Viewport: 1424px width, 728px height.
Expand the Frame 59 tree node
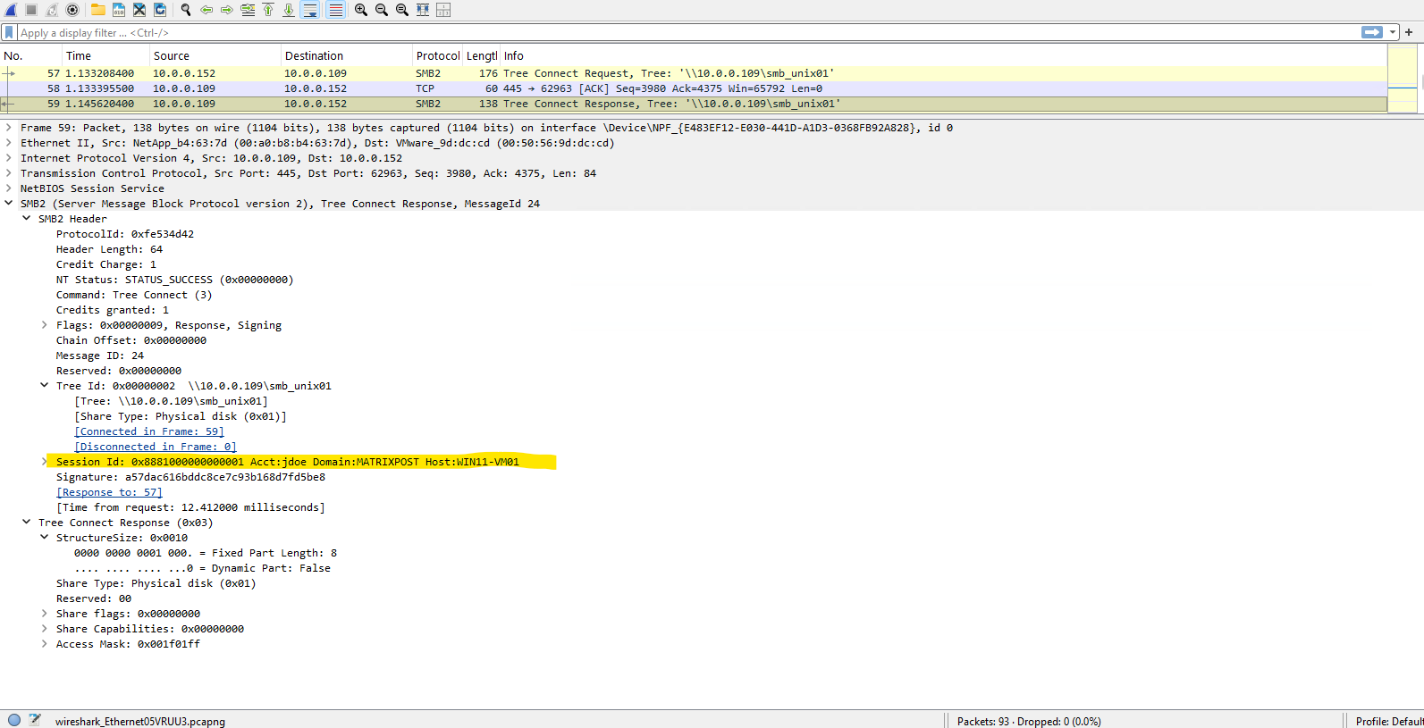click(x=9, y=128)
